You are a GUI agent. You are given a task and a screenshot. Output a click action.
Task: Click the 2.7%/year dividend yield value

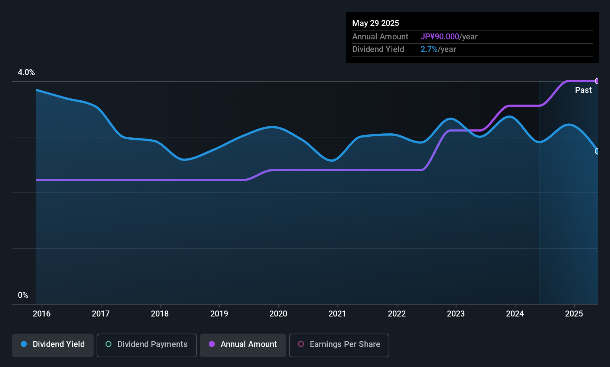(438, 49)
